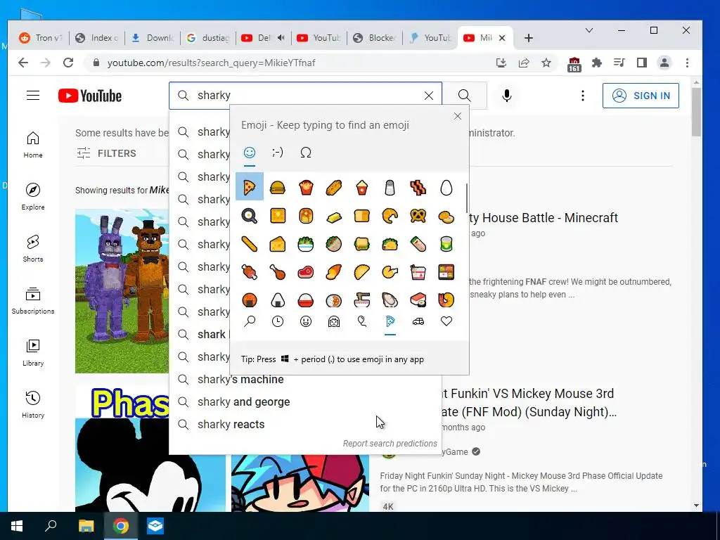The image size is (720, 540).
Task: Insert the egg emoji
Action: pyautogui.click(x=446, y=187)
